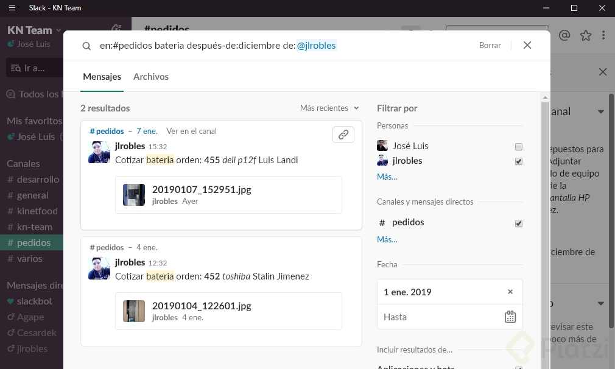Open the calendar icon in Hasta field
The image size is (615, 369).
point(510,317)
